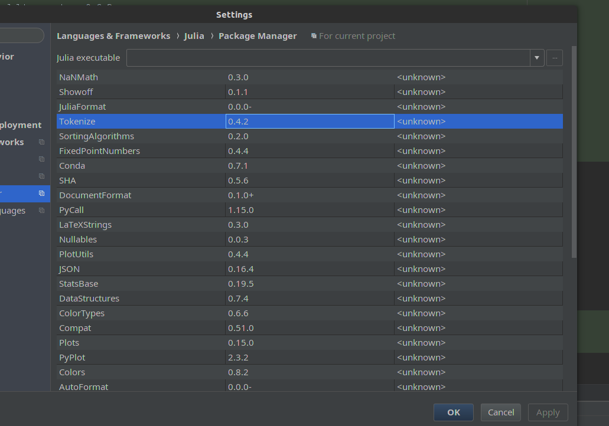Navigate to "Languages & Frameworks" in breadcrumb
The height and width of the screenshot is (426, 609).
(x=113, y=35)
